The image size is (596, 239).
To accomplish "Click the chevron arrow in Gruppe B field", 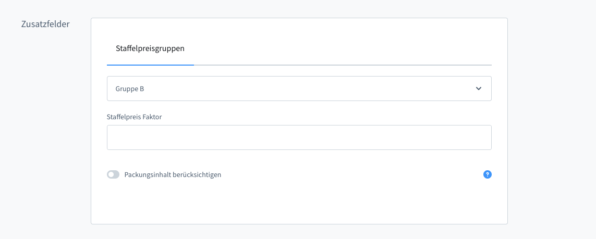I will pos(479,89).
